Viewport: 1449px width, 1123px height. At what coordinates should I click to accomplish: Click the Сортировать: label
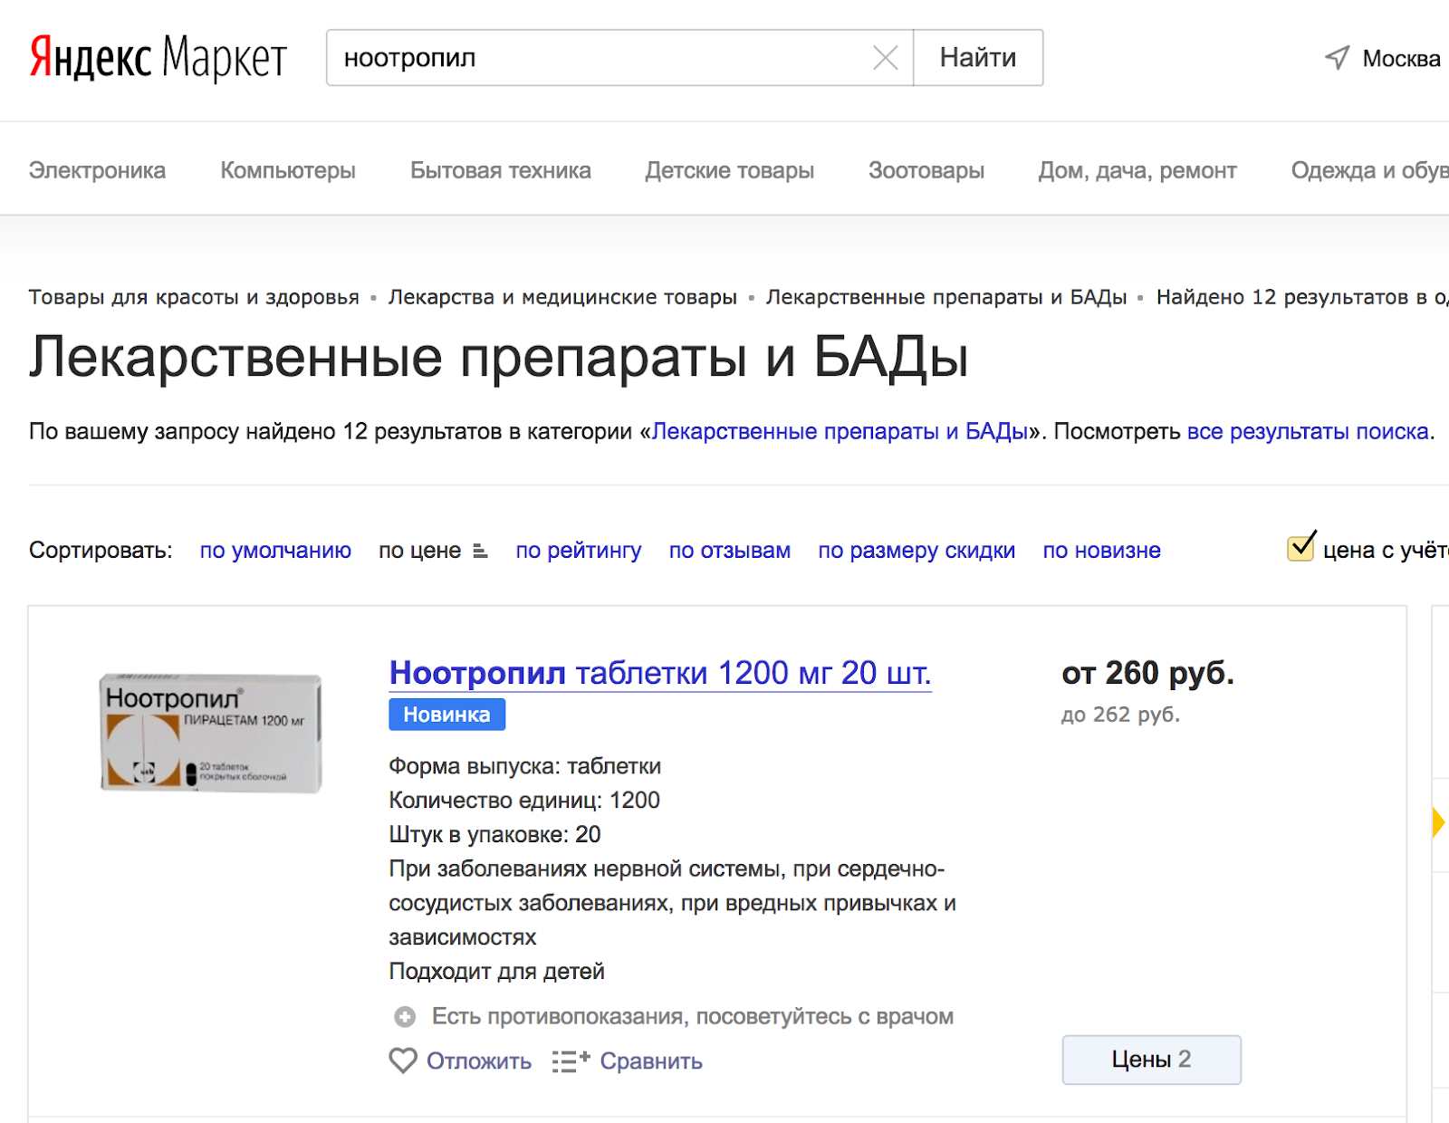(101, 551)
